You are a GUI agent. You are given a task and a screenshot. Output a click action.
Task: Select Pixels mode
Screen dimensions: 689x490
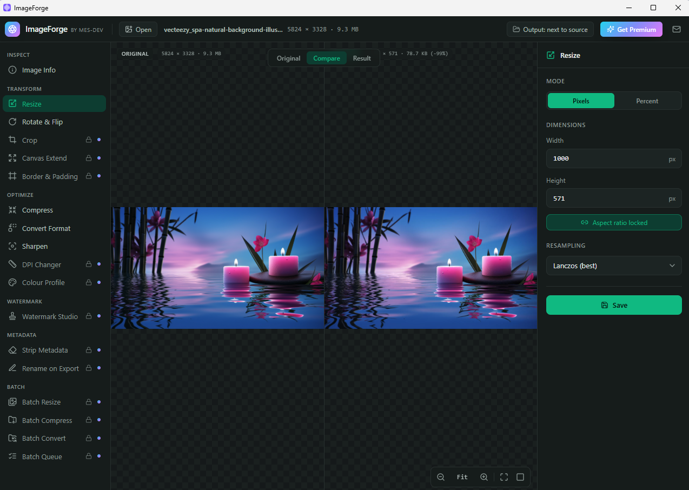tap(581, 101)
